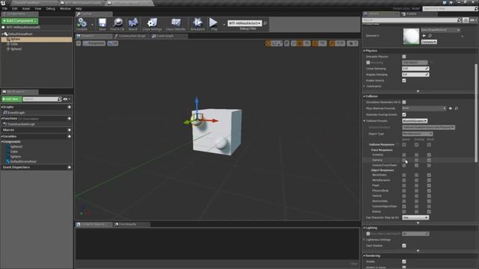The width and height of the screenshot is (479, 269).
Task: Open the Collision Presets dropdown
Action: [x=415, y=121]
